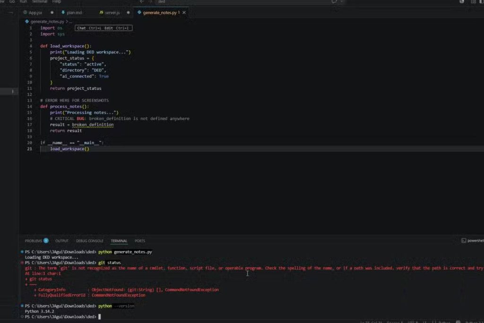Click the underlined broken_definition identifier
Viewport: 484px width, 323px height.
tap(93, 125)
